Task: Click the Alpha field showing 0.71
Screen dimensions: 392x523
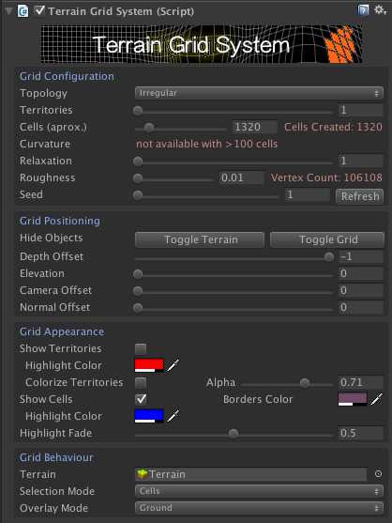Action: point(361,382)
